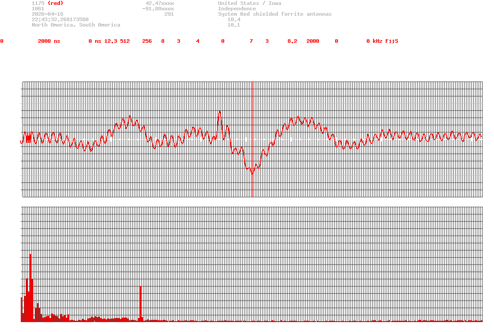Click the tallest waveform peak near 430us
This screenshot has height=332, width=494.
click(220, 112)
